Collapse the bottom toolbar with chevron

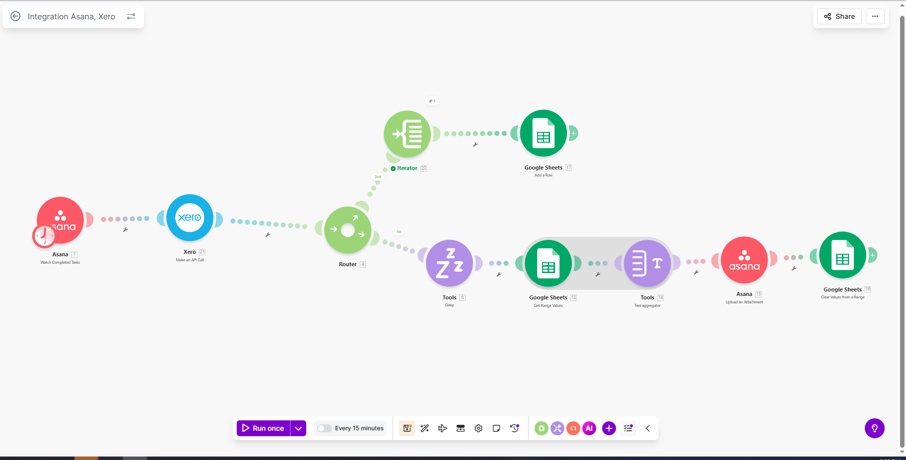[648, 428]
